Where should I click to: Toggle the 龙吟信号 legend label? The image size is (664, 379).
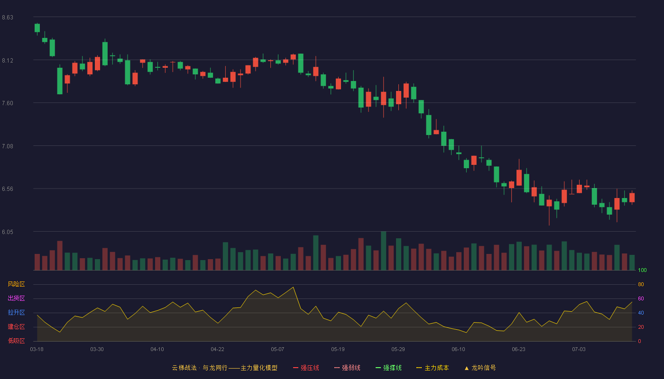coord(484,368)
